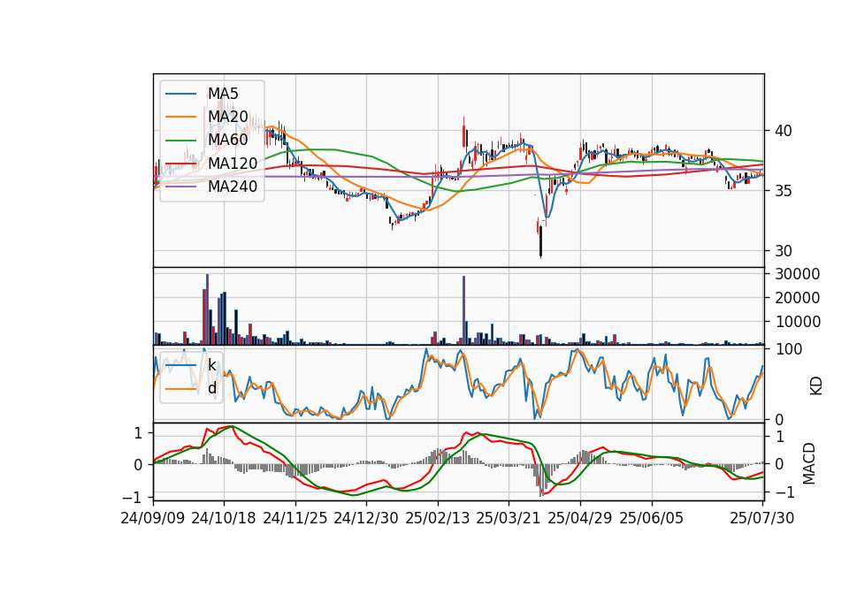Click the KD axis title

tap(816, 386)
